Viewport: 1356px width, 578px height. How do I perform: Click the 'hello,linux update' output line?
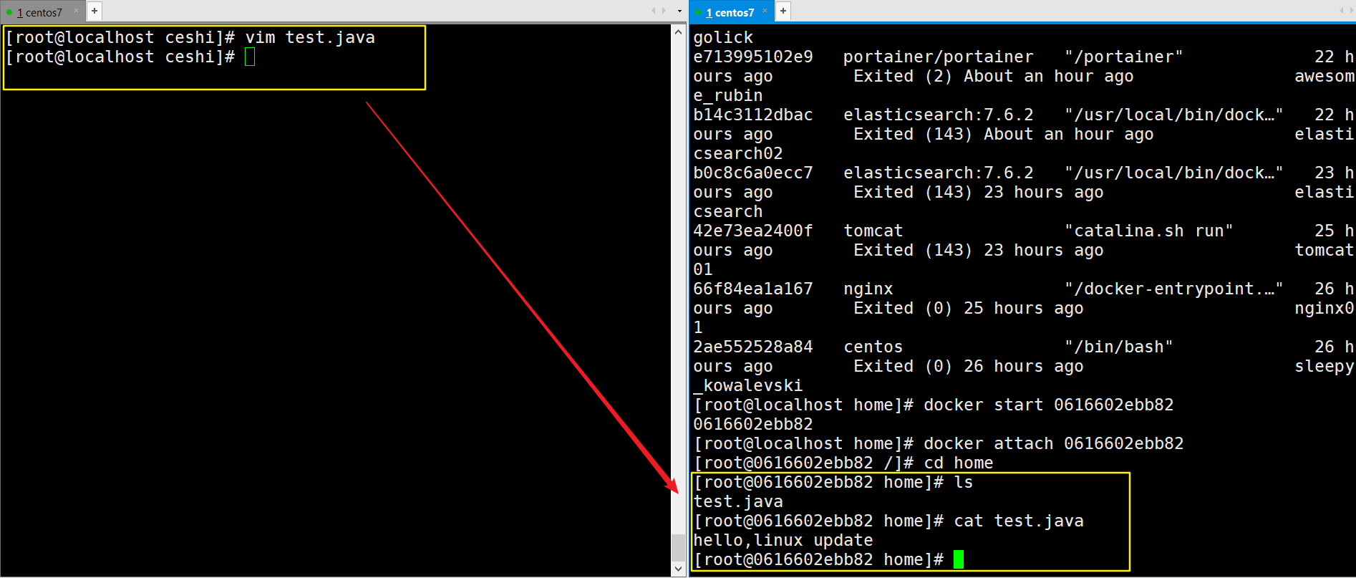click(x=783, y=540)
